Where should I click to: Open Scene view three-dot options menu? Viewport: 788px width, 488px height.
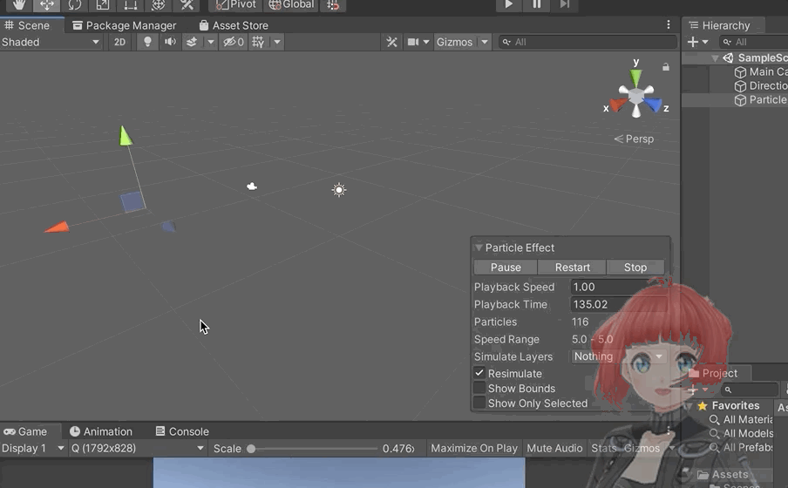pyautogui.click(x=669, y=24)
